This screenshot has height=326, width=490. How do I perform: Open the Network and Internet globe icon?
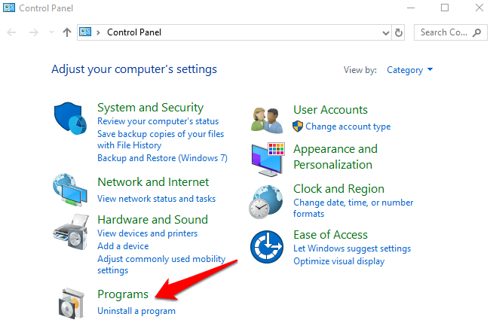pos(70,190)
